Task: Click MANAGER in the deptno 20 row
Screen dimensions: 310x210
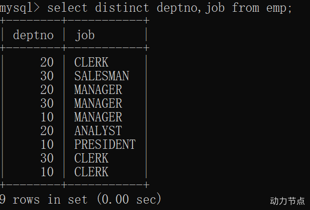Action: tap(98, 90)
